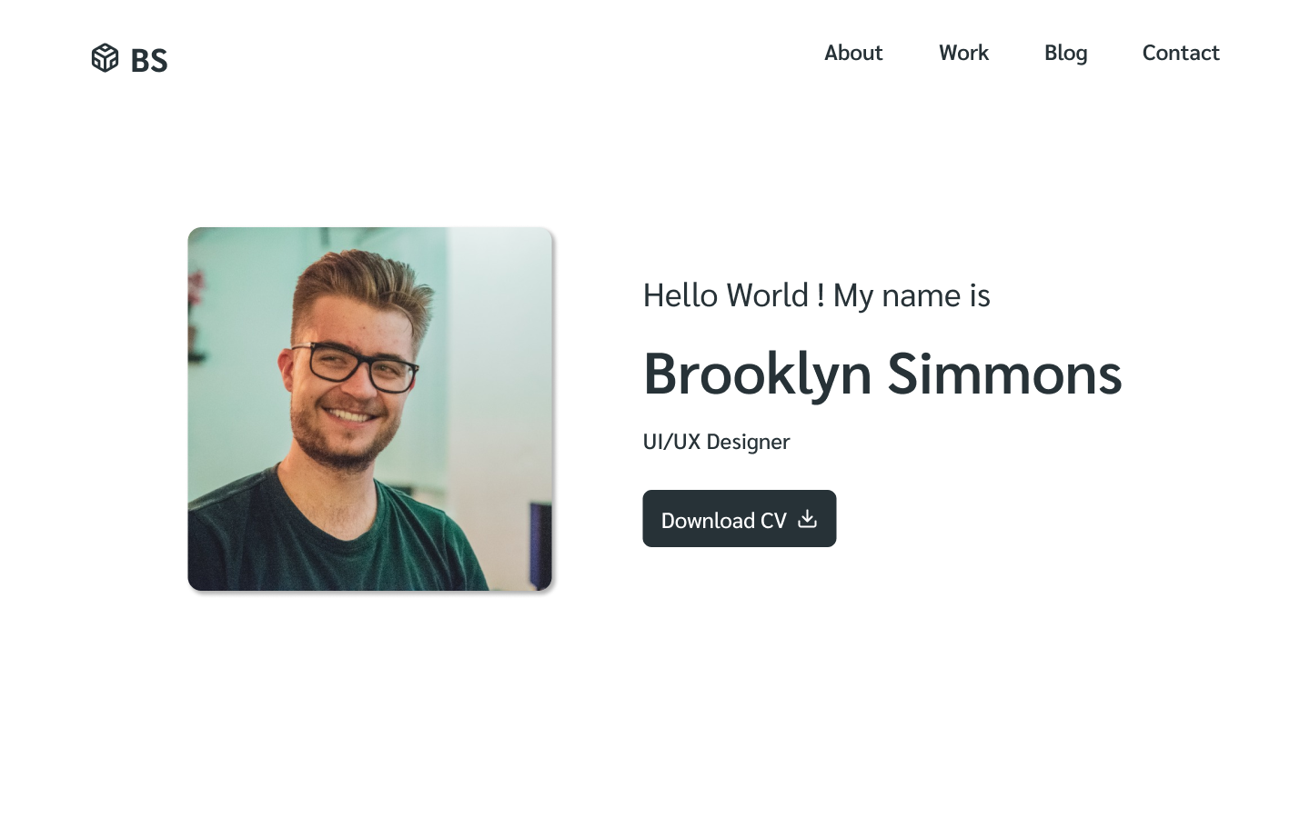1310x818 pixels.
Task: Click the exclamation mark in the greeting
Action: tap(821, 295)
